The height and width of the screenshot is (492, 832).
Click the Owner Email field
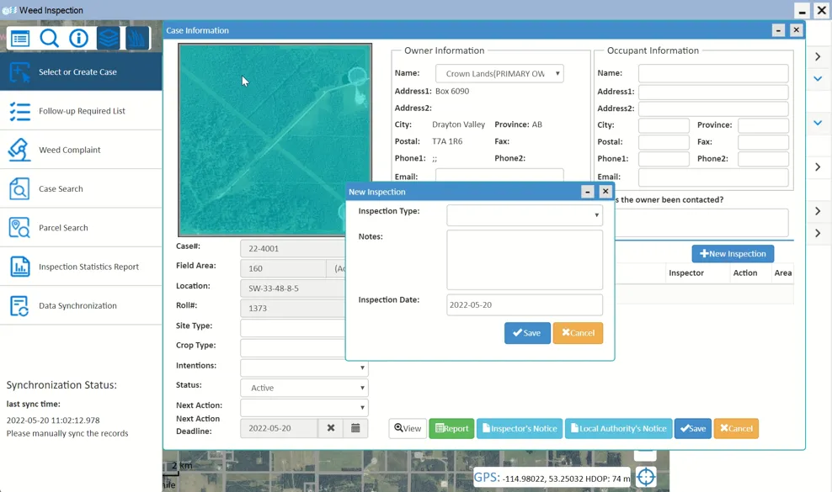pyautogui.click(x=499, y=176)
